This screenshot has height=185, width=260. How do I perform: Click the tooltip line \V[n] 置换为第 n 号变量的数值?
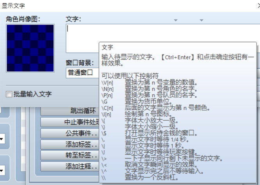pyautogui.click(x=149, y=82)
